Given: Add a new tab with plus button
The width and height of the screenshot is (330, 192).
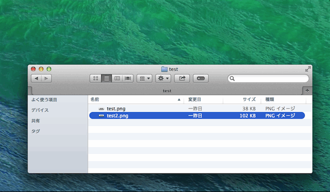Looking at the screenshot, I should (x=307, y=90).
